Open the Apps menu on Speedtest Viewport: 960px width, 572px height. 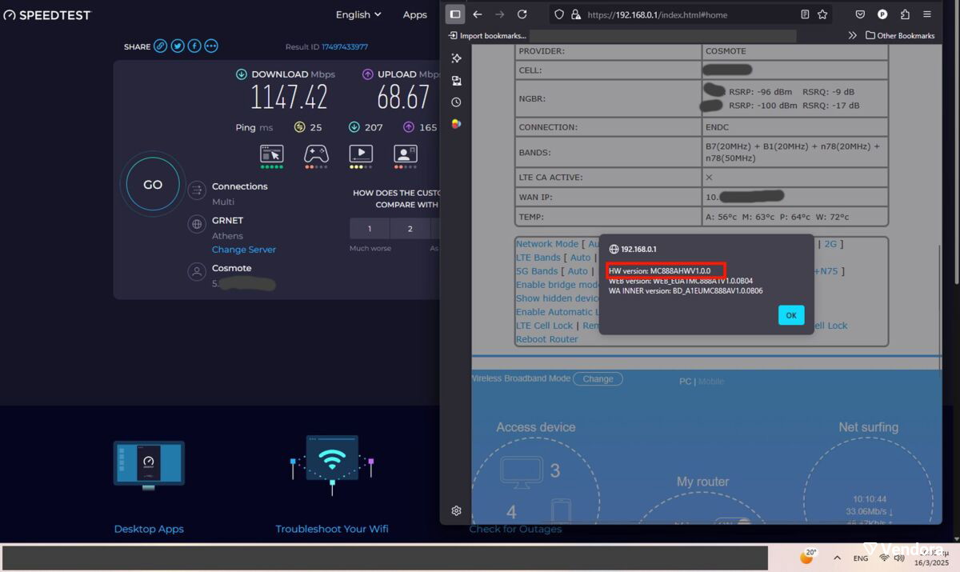[414, 14]
